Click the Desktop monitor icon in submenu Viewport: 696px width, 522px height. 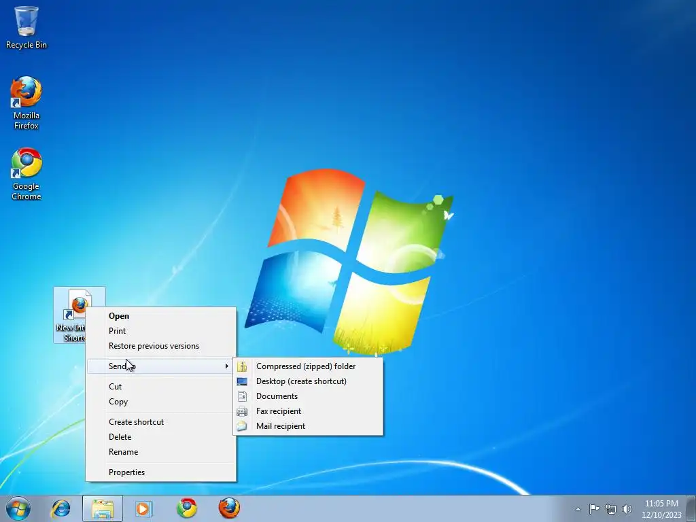pyautogui.click(x=242, y=382)
